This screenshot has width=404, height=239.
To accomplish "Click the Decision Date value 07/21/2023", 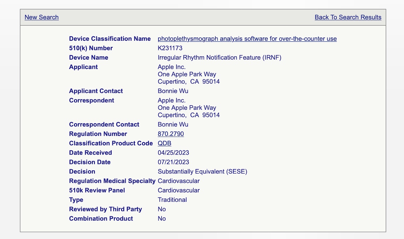I will coord(173,162).
